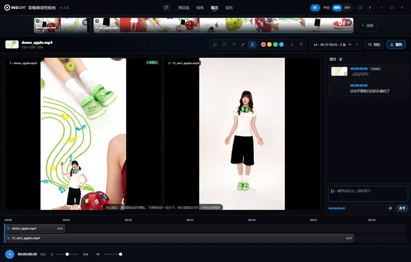Click the first annotation's 00:00:00:00 timestamp
Screen dimensions: 411x262
click(359, 69)
